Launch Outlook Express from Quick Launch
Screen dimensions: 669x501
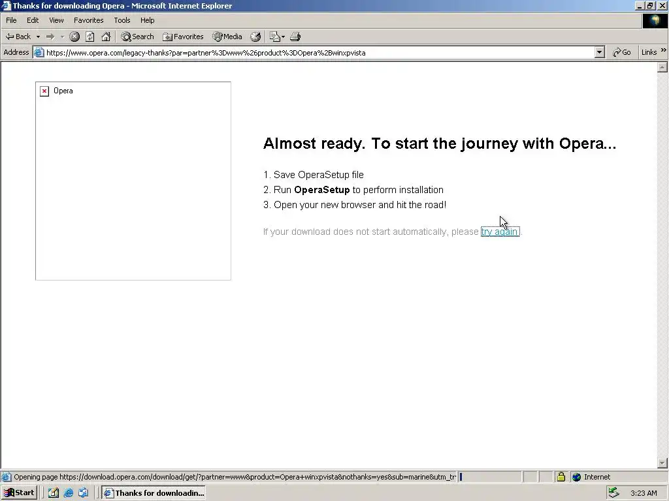pyautogui.click(x=83, y=493)
